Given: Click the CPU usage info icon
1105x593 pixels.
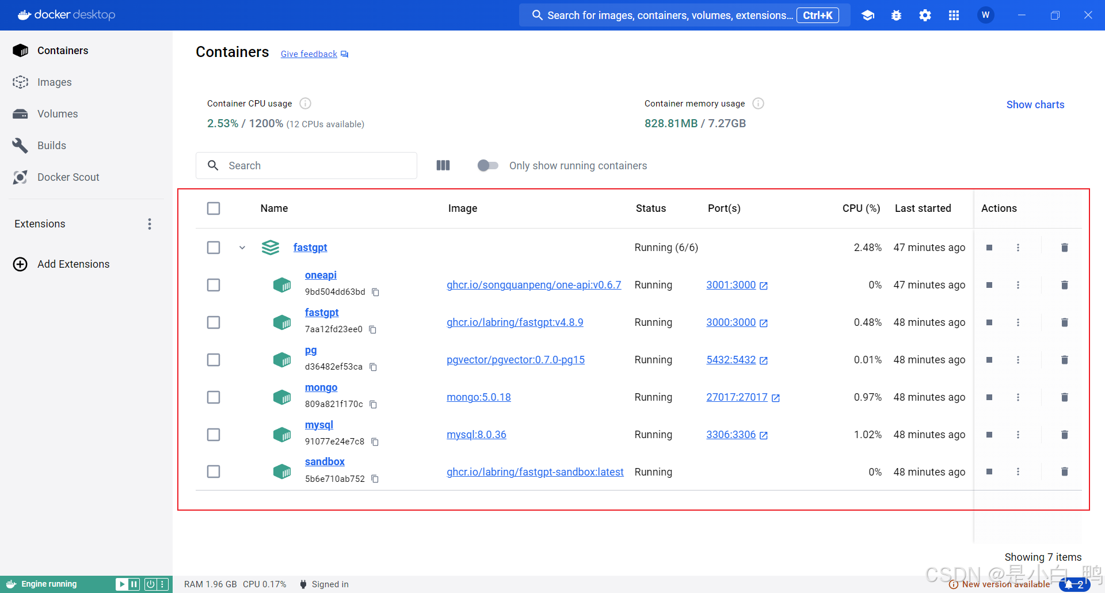Looking at the screenshot, I should click(x=306, y=104).
